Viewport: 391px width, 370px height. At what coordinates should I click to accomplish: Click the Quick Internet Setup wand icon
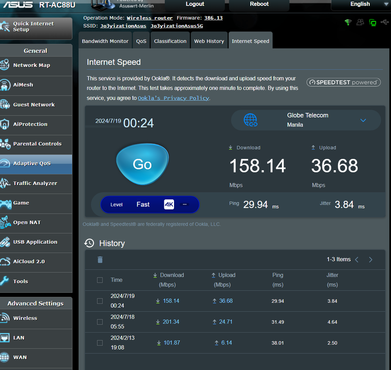tap(5, 26)
